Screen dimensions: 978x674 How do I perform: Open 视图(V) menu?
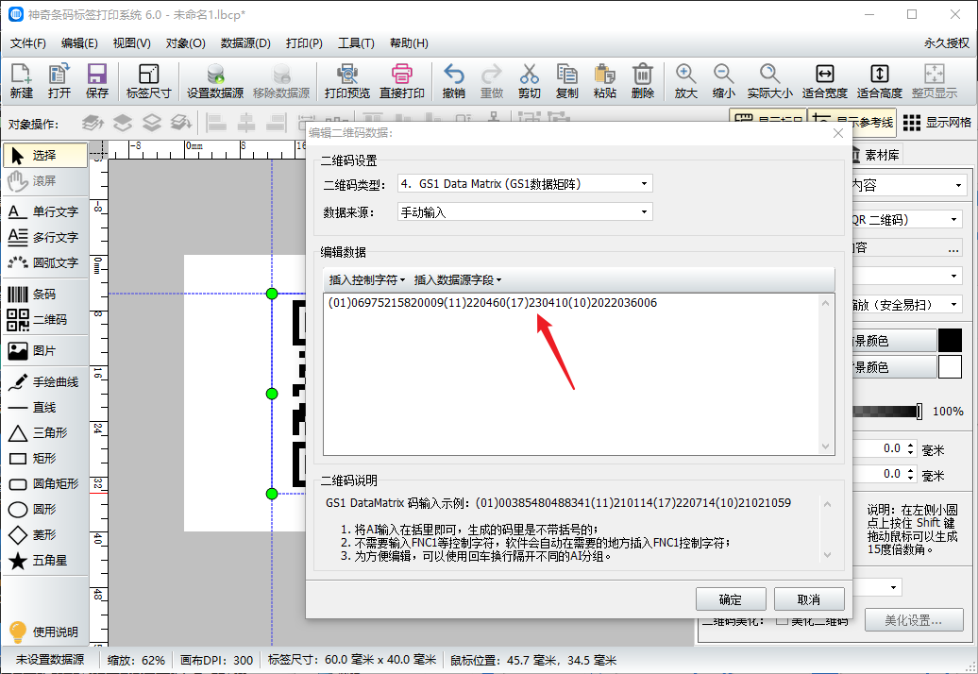click(131, 43)
